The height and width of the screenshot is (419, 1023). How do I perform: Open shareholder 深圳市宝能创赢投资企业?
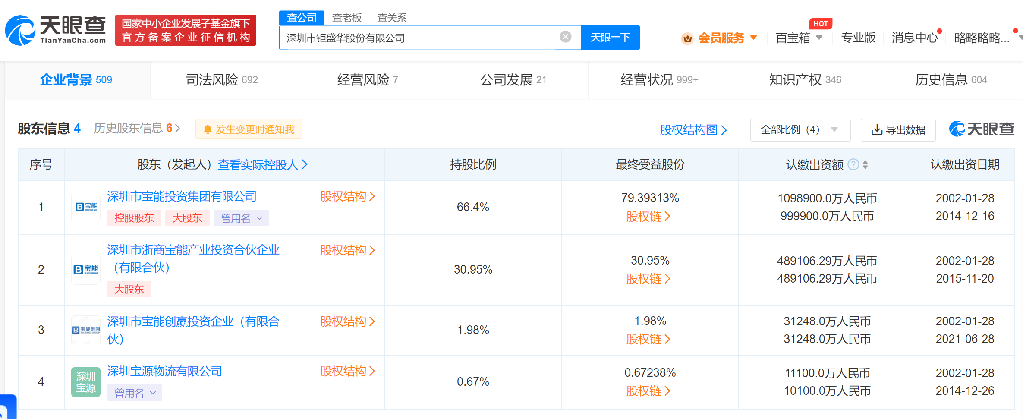(x=193, y=330)
